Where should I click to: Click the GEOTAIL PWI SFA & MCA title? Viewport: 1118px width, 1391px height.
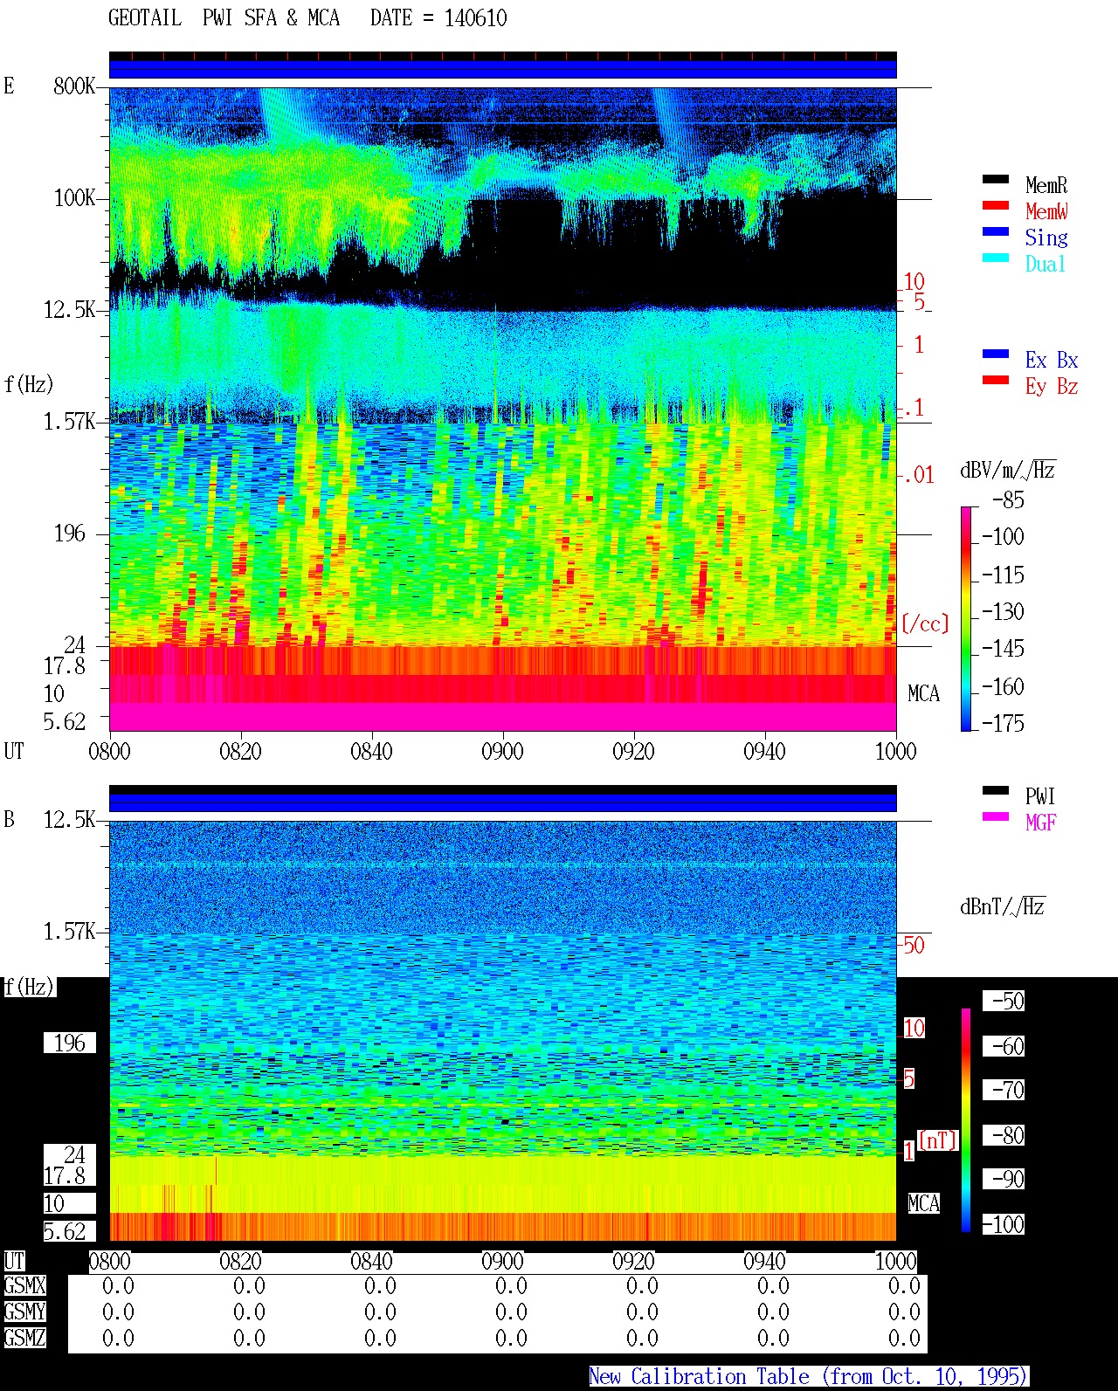coord(224,18)
